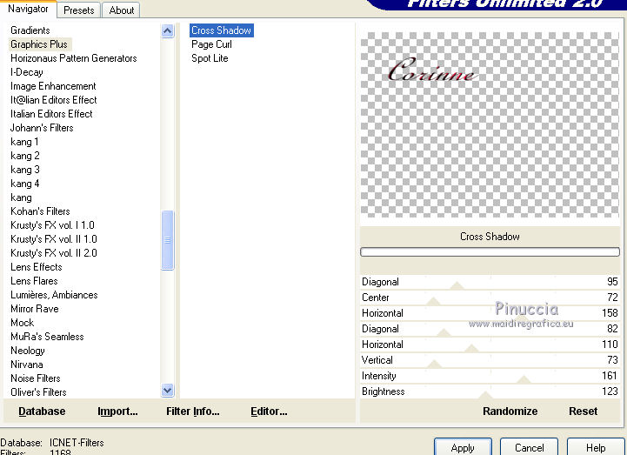Cancel the filter dialog
The width and height of the screenshot is (627, 455).
point(529,447)
